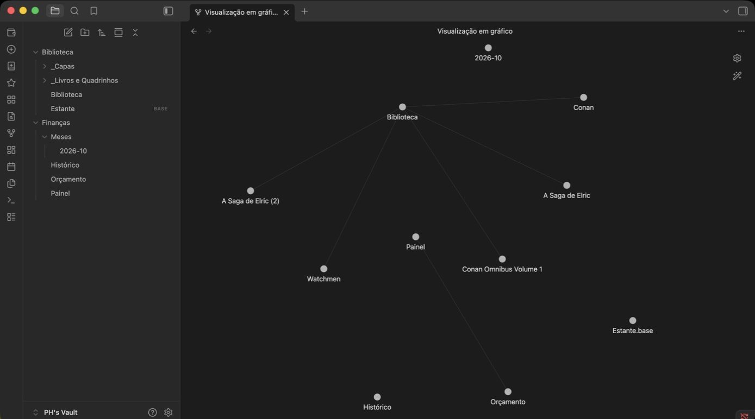Viewport: 755px width, 419px height.
Task: Open help from bottom of sidebar
Action: coord(153,412)
